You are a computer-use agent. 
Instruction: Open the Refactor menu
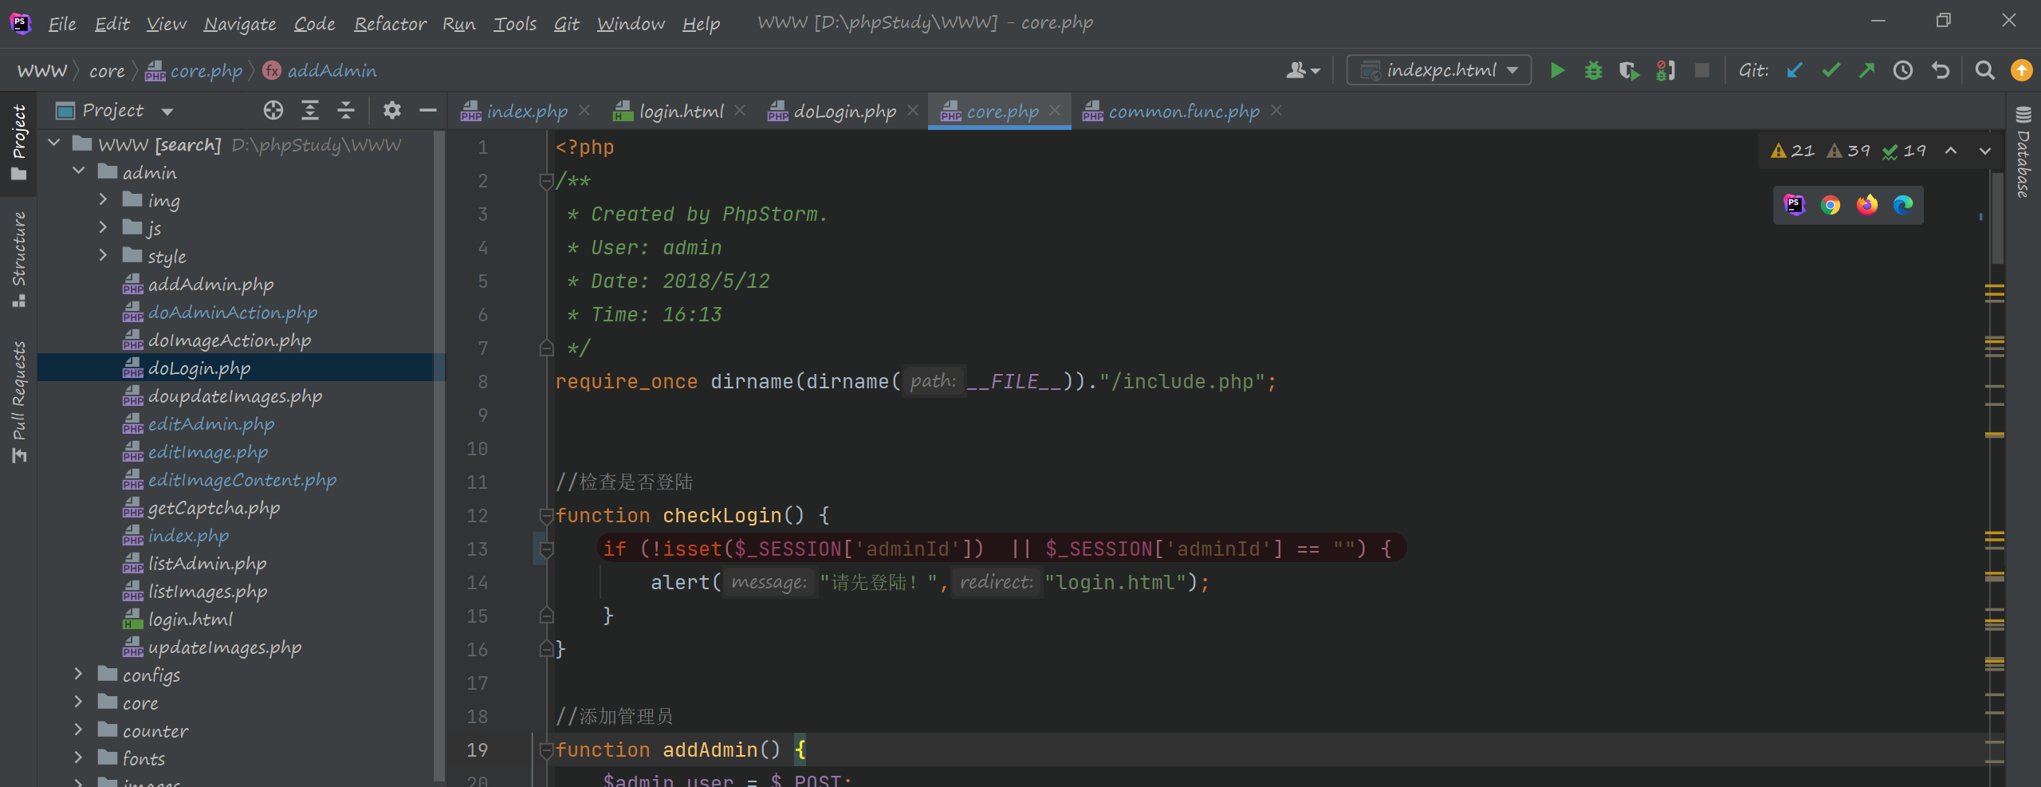390,24
